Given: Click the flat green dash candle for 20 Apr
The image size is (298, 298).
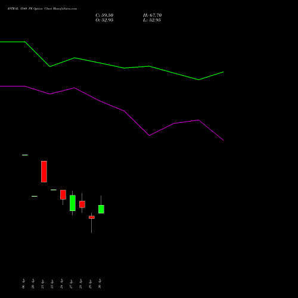Looking at the screenshot, I should point(35,196).
